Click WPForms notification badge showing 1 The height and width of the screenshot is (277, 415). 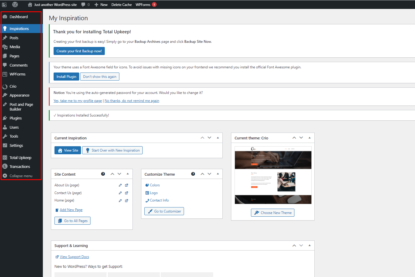[154, 4]
